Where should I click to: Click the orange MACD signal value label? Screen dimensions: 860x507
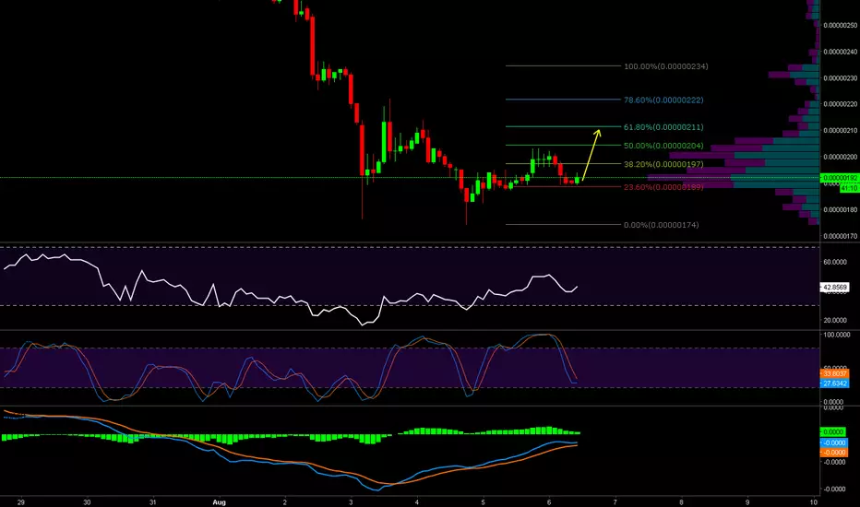(833, 453)
